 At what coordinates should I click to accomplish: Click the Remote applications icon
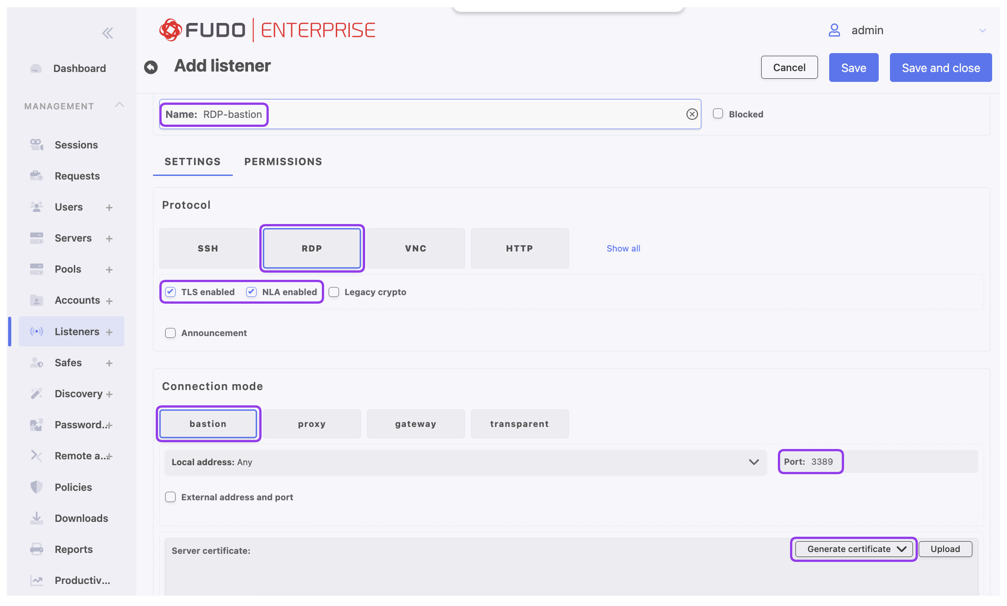pos(36,456)
